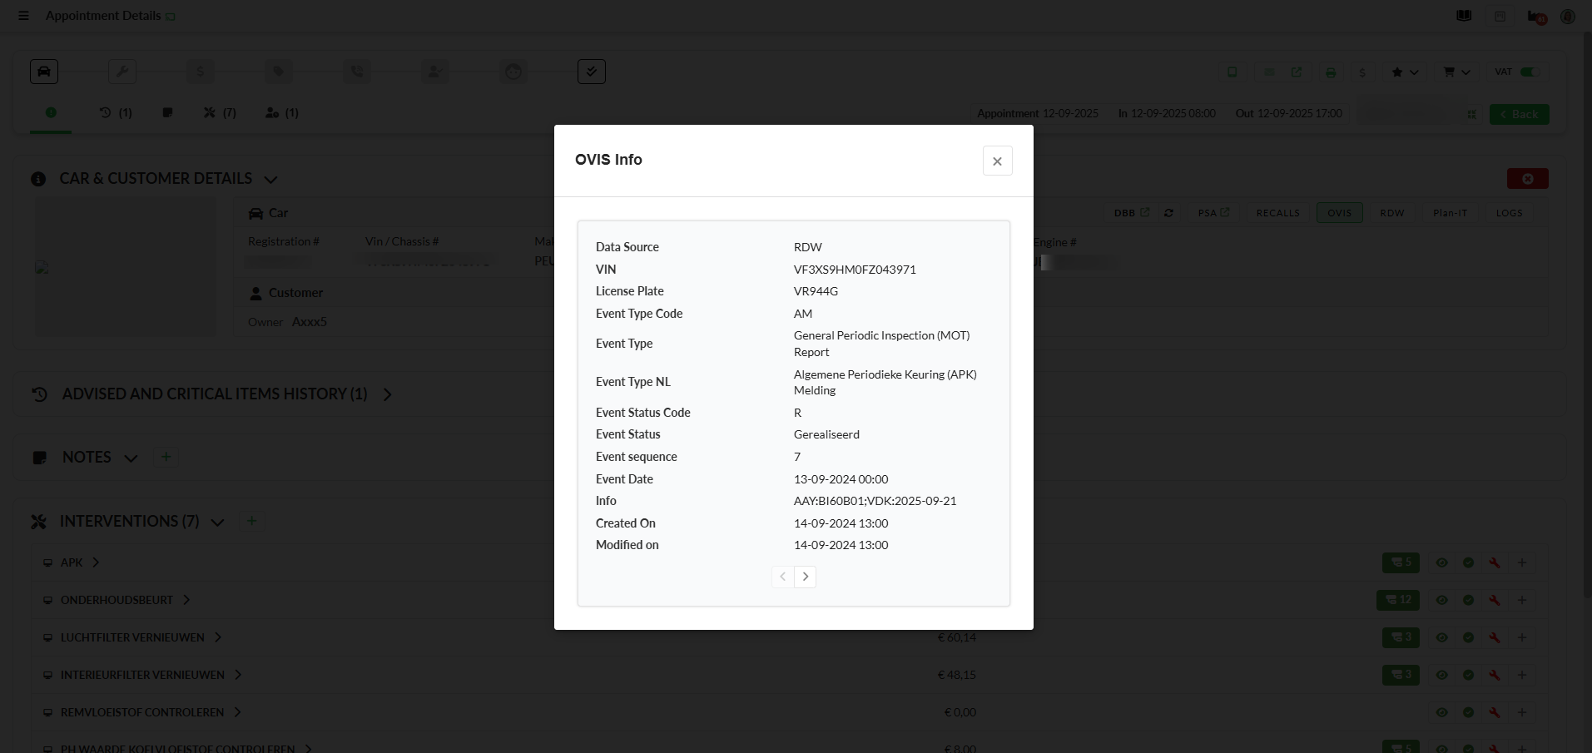Toggle visibility eye for LUCHTFILTER VERNIEUWEN row

pos(1442,637)
